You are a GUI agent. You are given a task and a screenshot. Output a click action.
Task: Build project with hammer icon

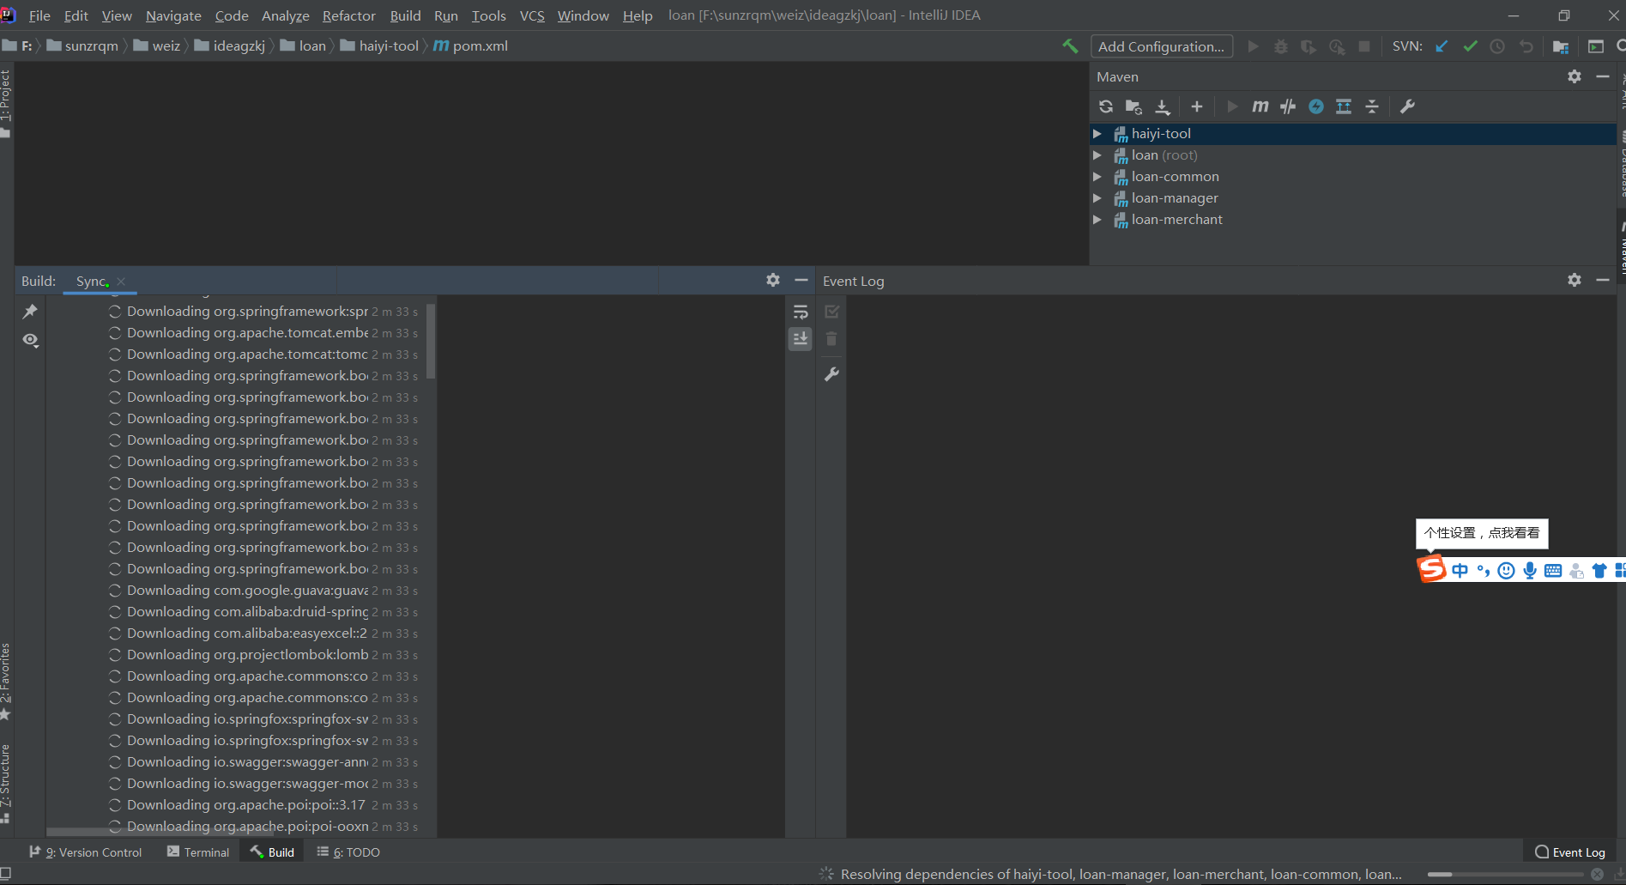coord(1070,46)
